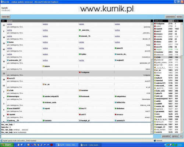This screenshot has width=184, height=147.
Task: Click the green icon beside klementajna at table 1
Action: pos(8,96)
